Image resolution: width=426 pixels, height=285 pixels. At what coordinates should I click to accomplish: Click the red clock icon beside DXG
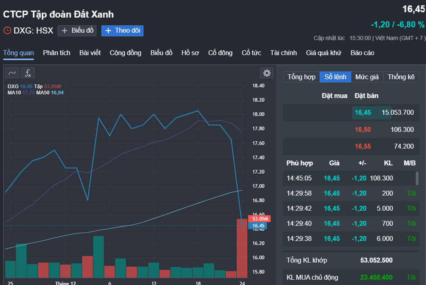pos(7,30)
